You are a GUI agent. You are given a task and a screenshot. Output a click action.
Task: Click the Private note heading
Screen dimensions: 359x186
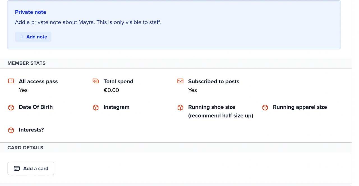point(31,12)
